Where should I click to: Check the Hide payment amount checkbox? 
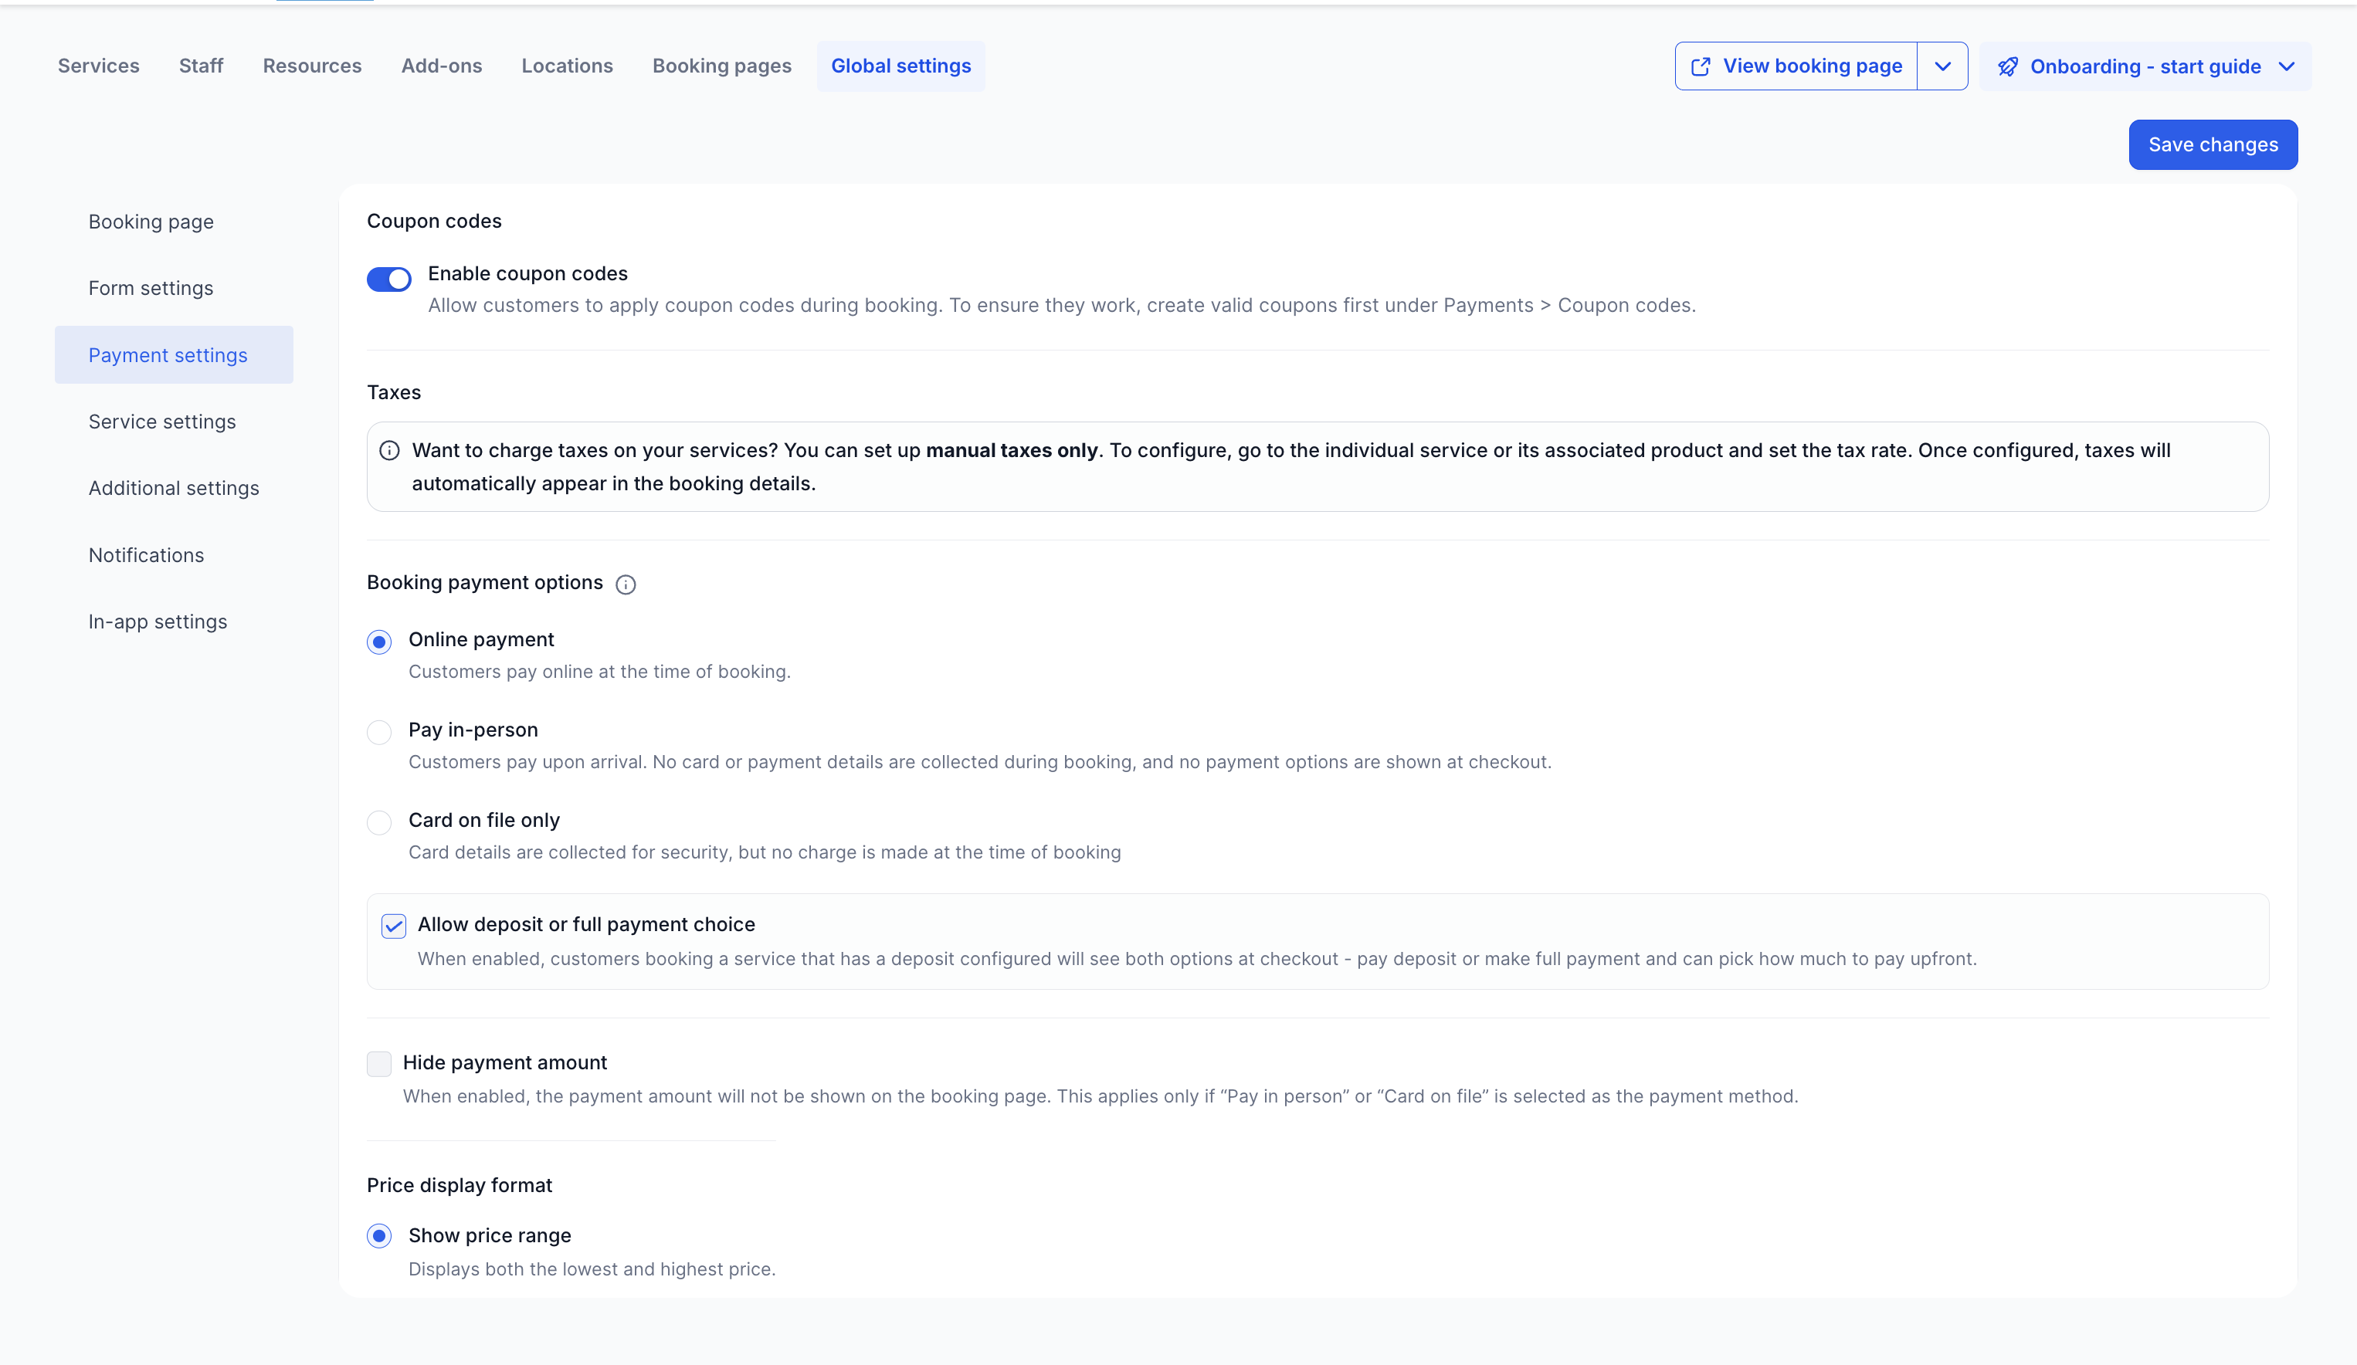(x=378, y=1064)
